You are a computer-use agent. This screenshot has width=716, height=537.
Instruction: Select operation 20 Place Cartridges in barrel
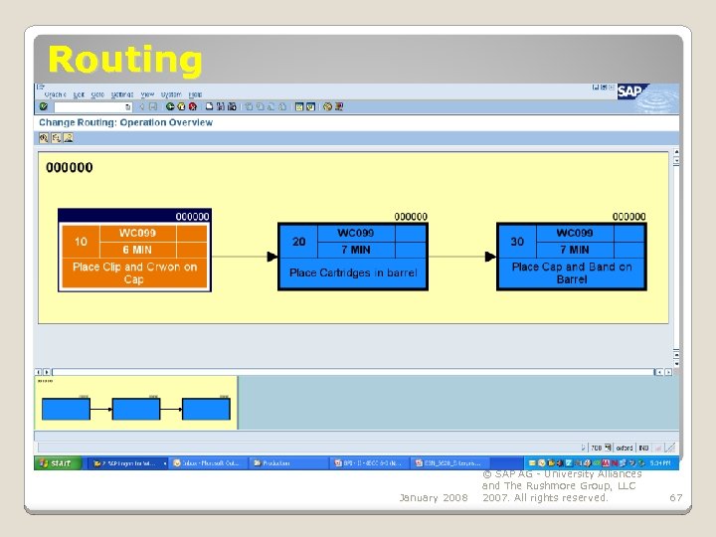353,257
